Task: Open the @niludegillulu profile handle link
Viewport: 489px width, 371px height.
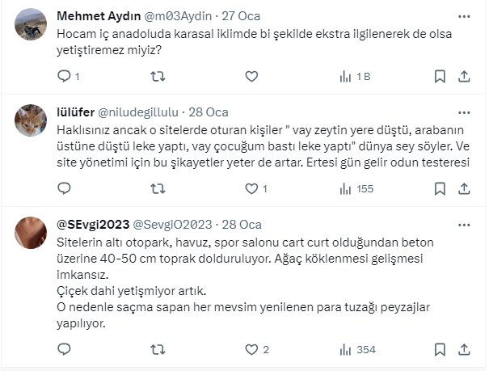Action: click(x=141, y=112)
